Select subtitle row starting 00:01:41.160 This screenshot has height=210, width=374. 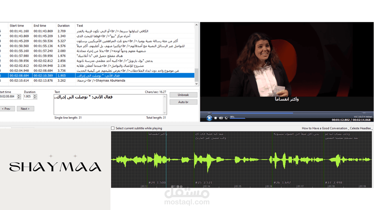click(x=97, y=31)
